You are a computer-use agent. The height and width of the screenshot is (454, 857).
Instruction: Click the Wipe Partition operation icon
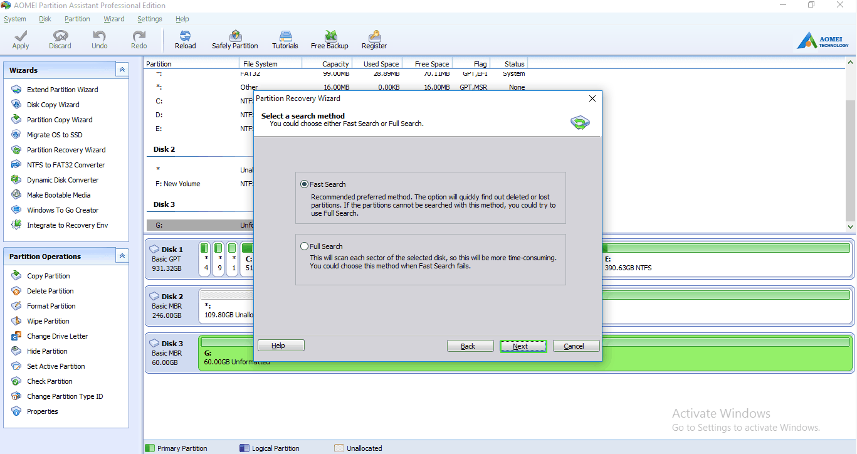[16, 321]
